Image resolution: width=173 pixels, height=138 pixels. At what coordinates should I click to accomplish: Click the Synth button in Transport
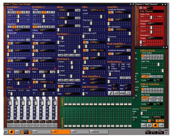(144, 125)
